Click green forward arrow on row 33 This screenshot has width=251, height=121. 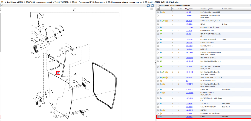click(x=164, y=77)
